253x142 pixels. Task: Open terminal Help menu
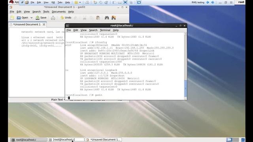[115, 30]
